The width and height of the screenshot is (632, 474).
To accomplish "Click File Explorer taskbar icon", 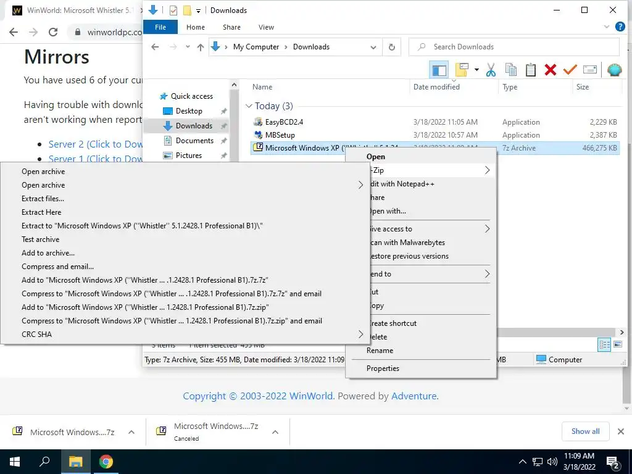I will 75,462.
